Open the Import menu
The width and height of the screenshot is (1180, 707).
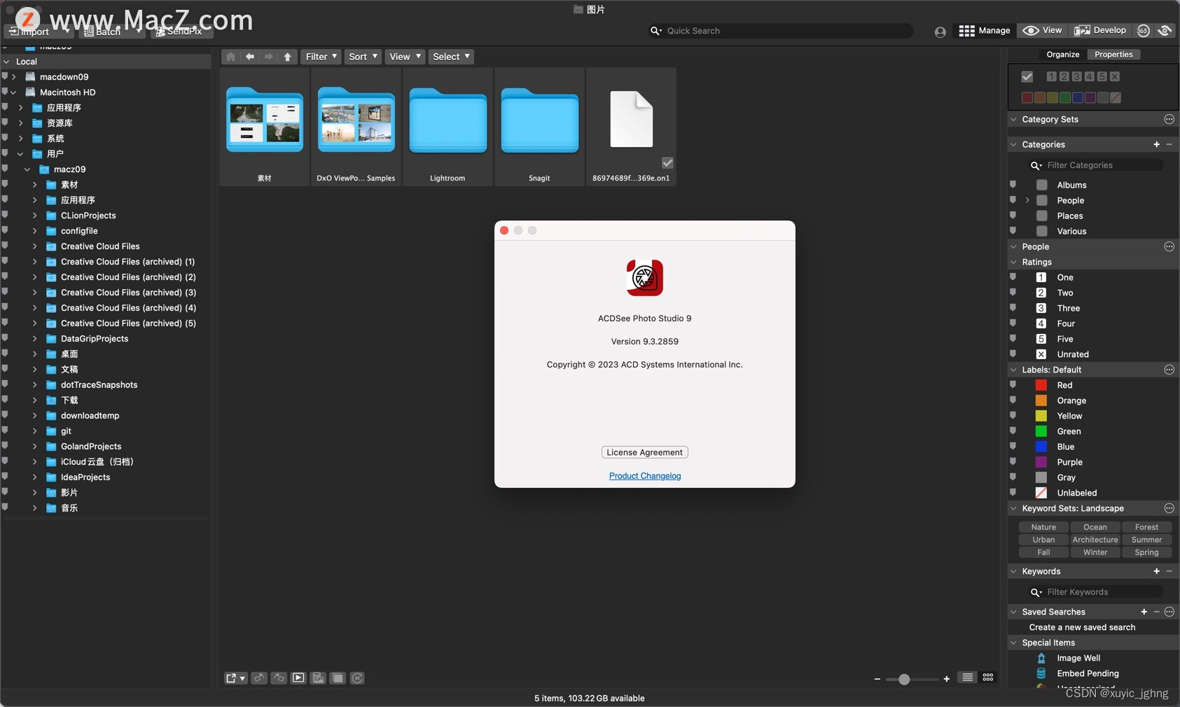[x=39, y=31]
